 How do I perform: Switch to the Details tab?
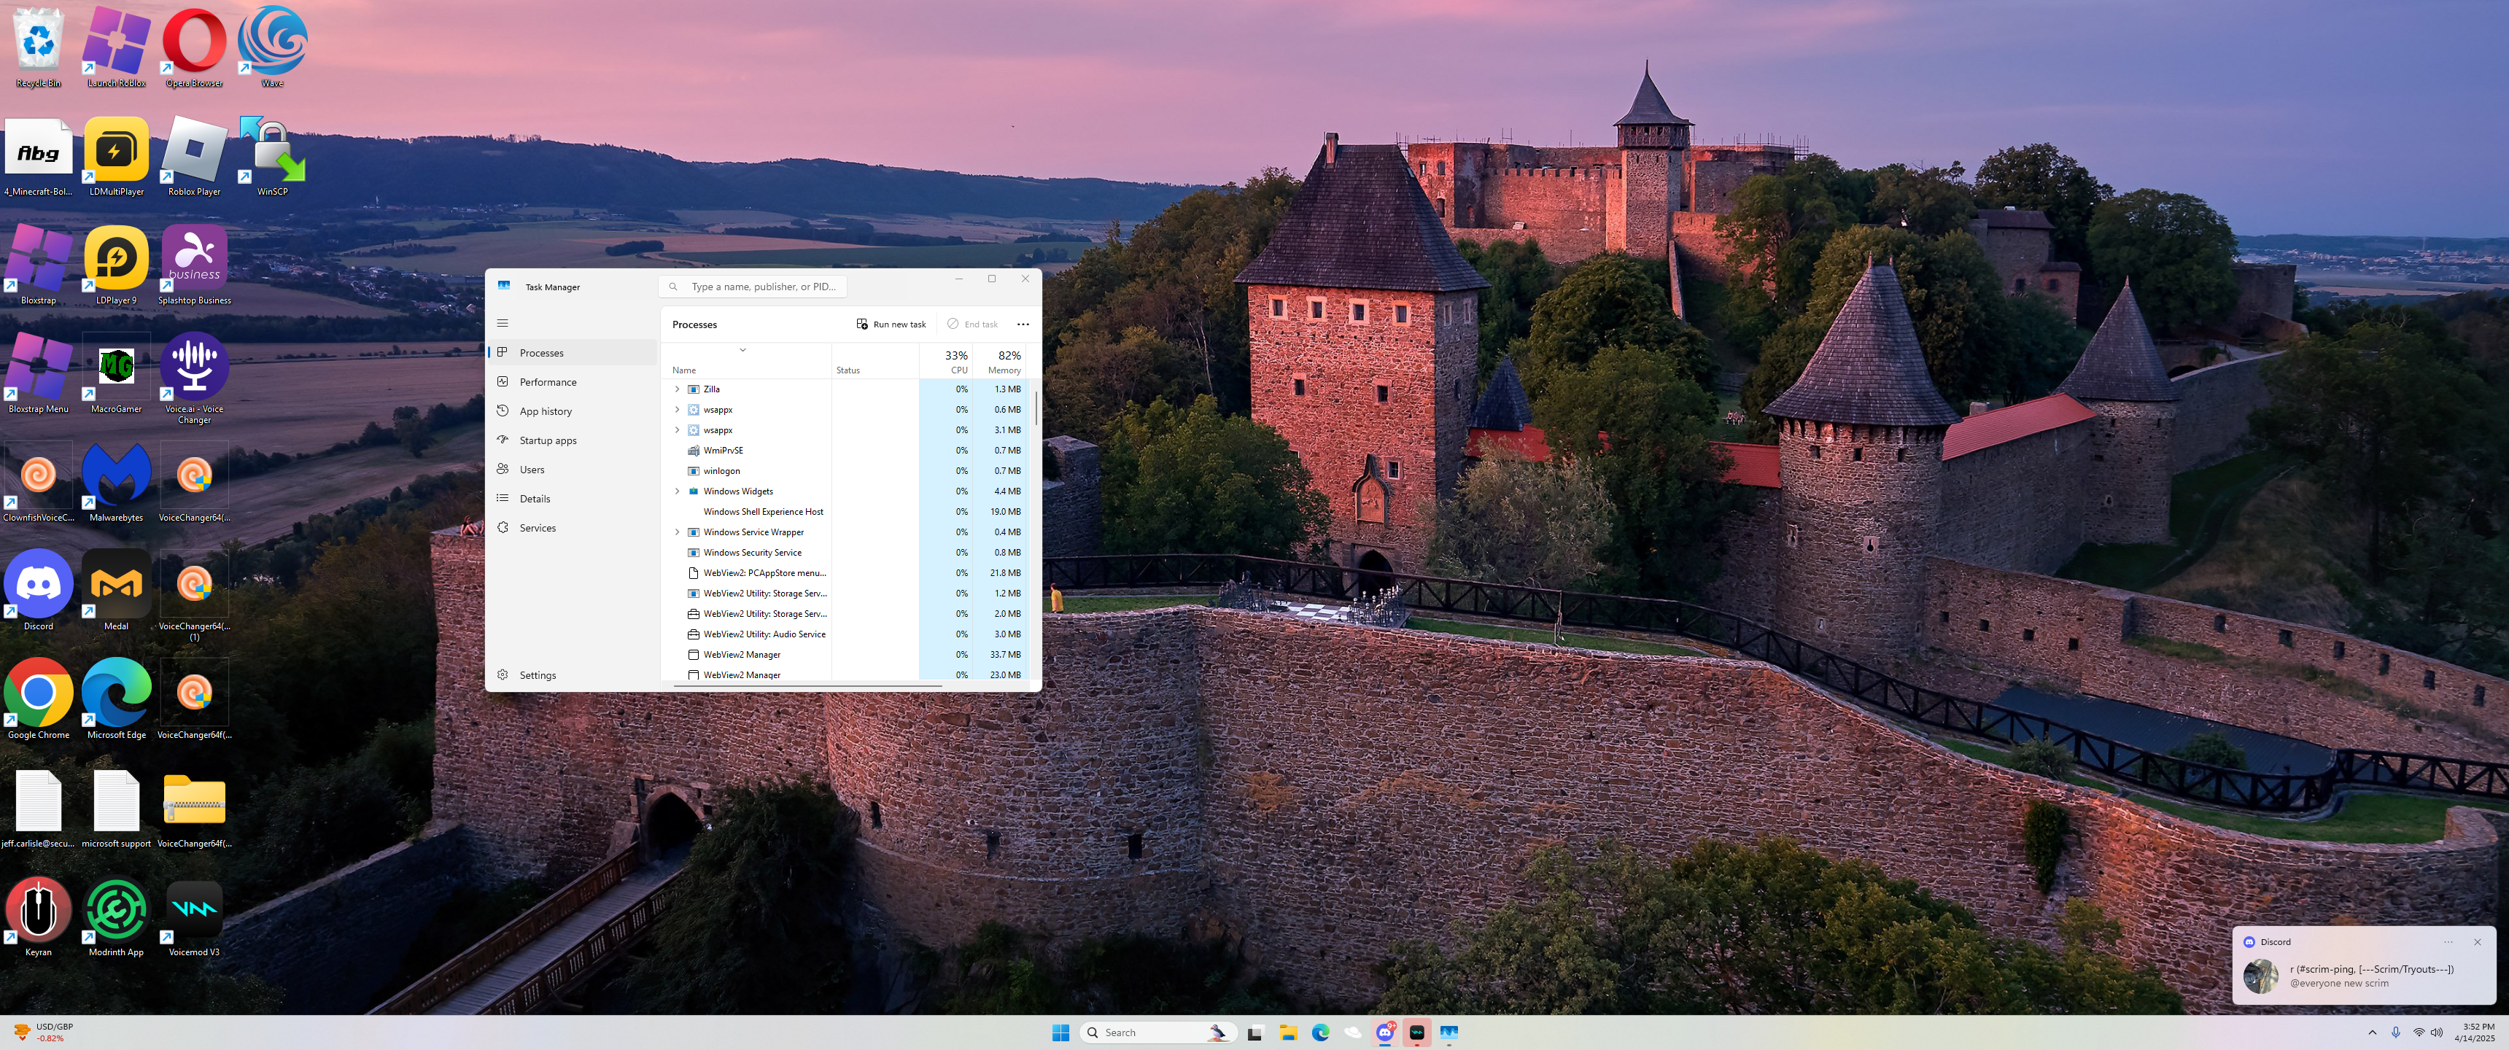(x=535, y=499)
